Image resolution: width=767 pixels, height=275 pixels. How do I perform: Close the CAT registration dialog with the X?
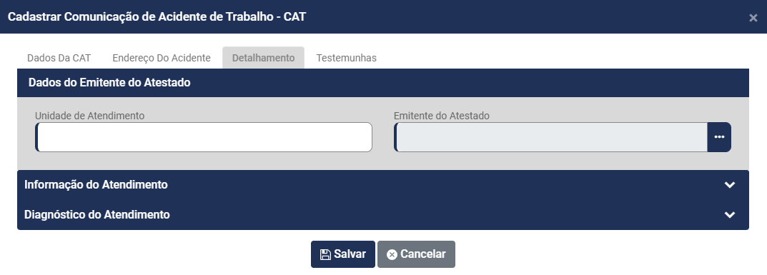click(753, 18)
